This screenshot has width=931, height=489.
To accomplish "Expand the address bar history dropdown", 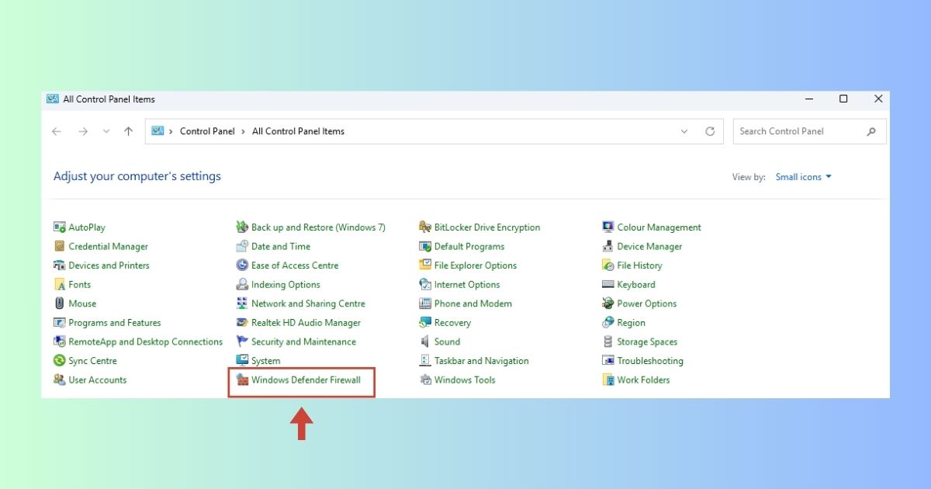I will (x=684, y=131).
